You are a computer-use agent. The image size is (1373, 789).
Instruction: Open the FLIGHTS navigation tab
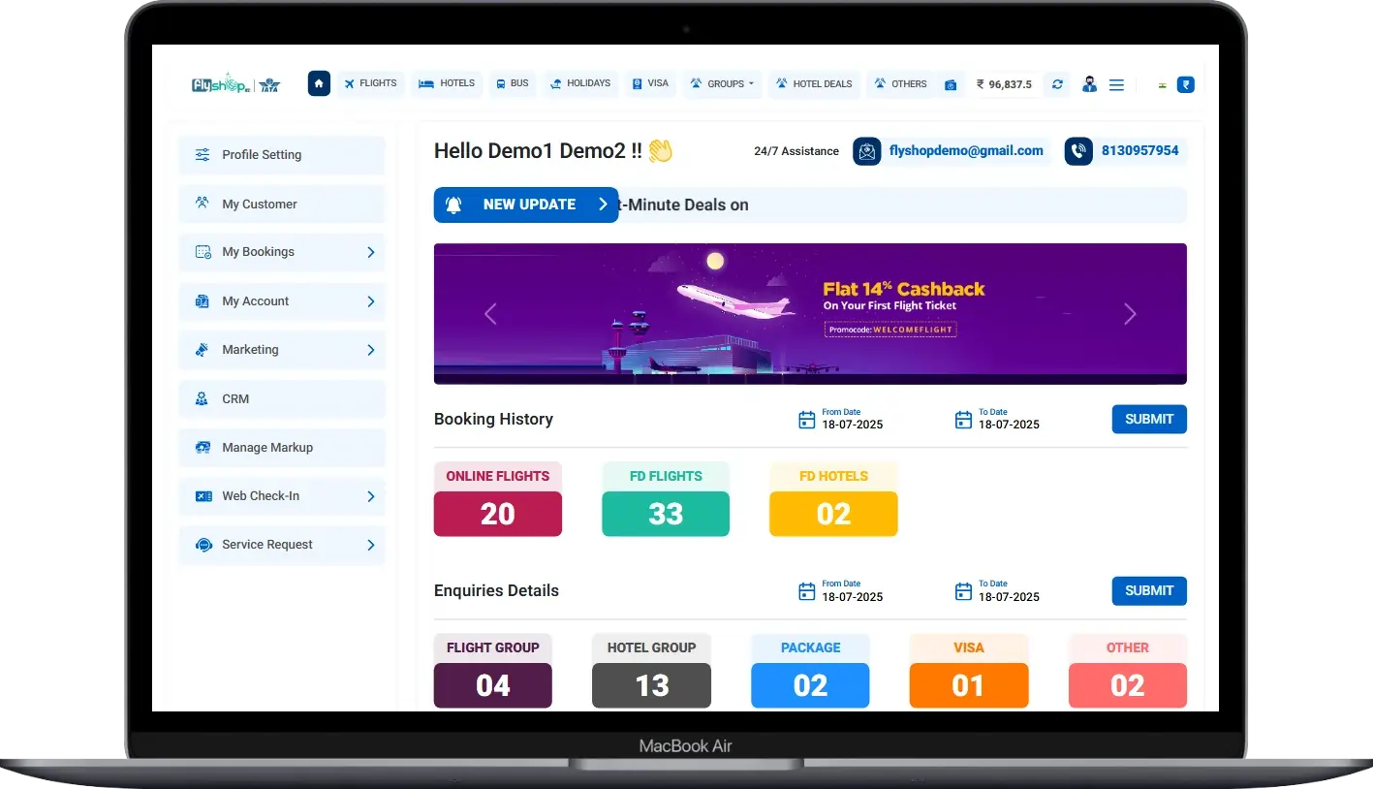(x=369, y=83)
